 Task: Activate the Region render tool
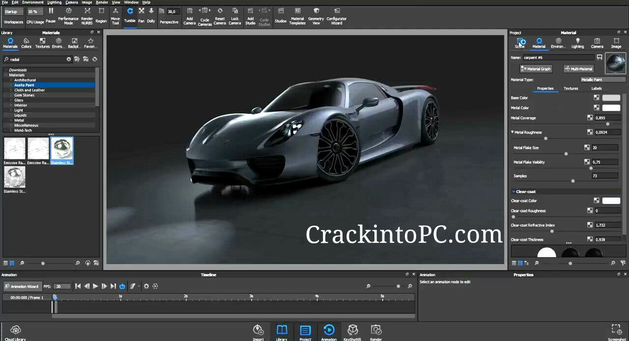click(101, 15)
